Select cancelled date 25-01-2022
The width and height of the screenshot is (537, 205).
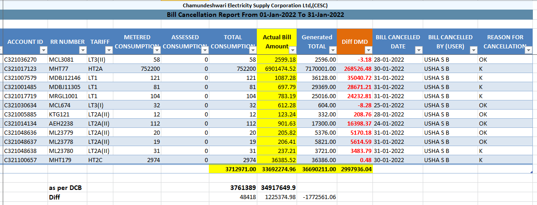398,105
